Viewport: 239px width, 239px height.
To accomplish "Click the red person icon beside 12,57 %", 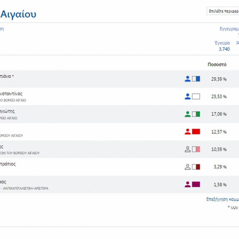I will 187,132.
